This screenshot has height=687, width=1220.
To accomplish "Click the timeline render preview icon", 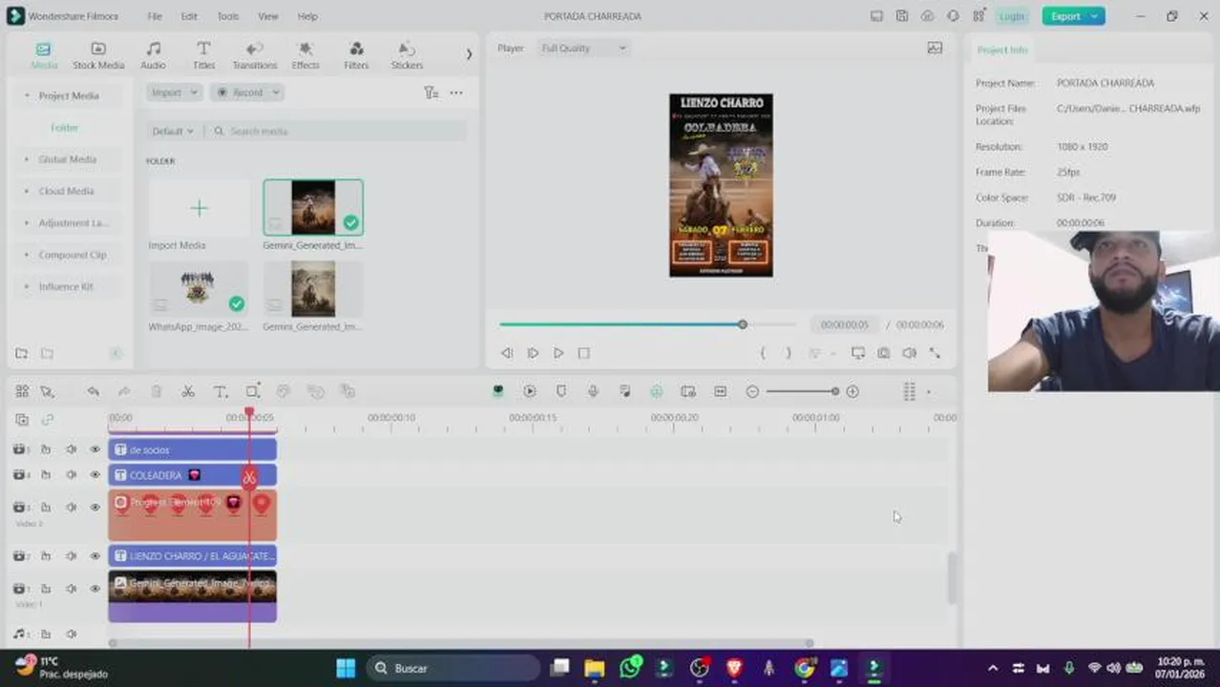I will coord(530,391).
